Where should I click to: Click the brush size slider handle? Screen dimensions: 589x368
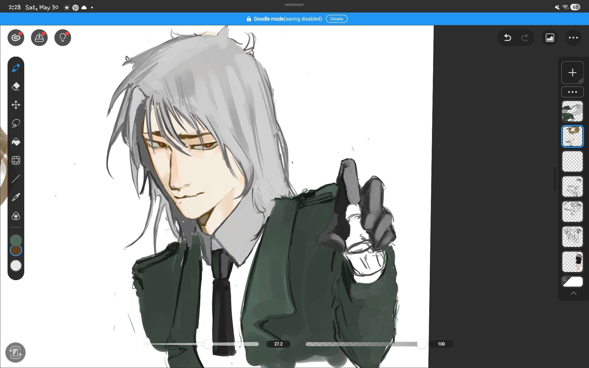(x=208, y=344)
